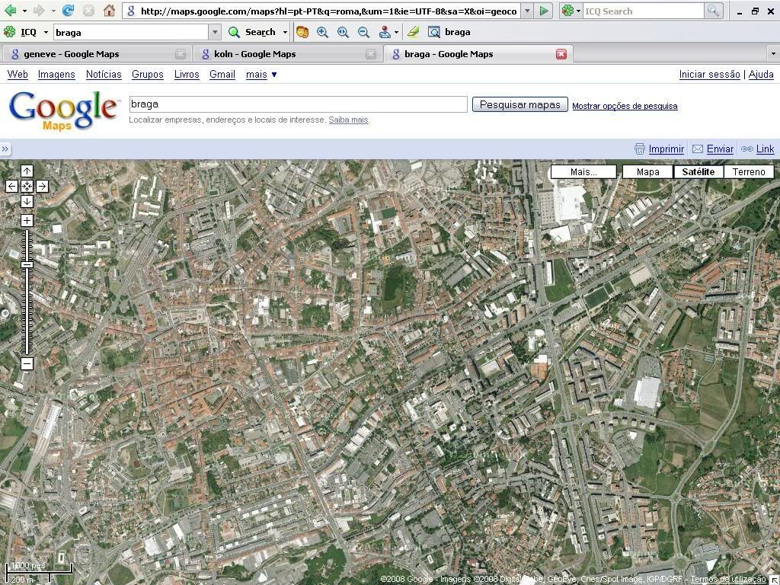The width and height of the screenshot is (780, 585).
Task: Click the map zoom-in plus button
Action: point(27,221)
